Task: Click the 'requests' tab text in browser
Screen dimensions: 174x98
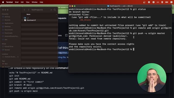Action: tap(62, 18)
